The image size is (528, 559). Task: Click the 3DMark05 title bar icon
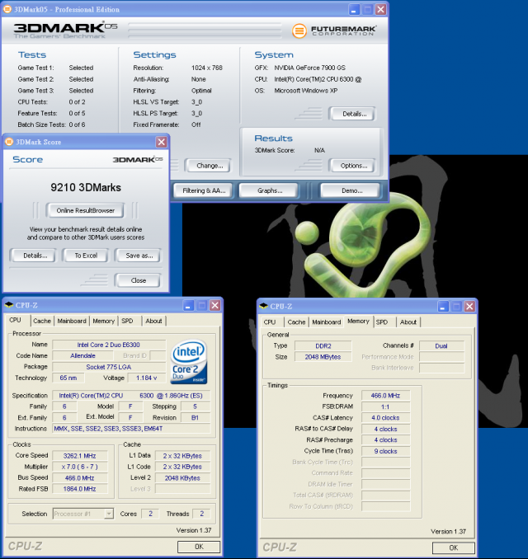(x=7, y=9)
